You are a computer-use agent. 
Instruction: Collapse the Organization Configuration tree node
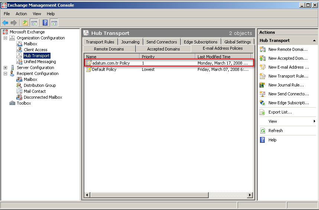6,38
